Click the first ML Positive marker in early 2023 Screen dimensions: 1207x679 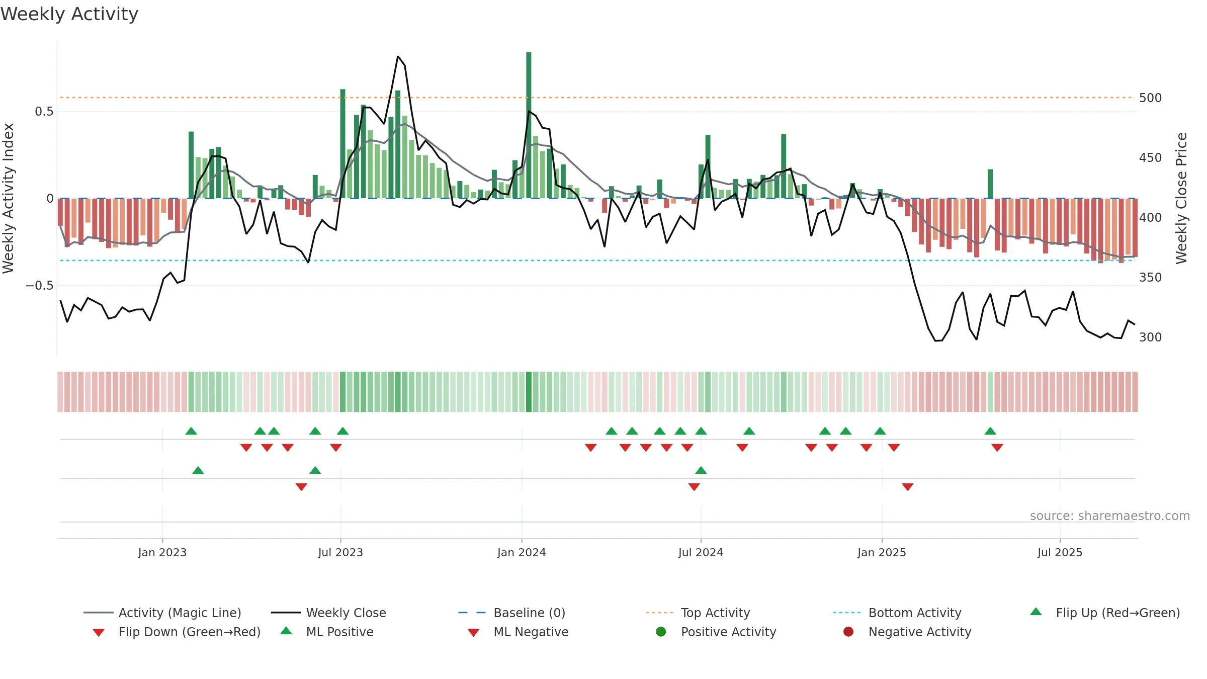198,470
